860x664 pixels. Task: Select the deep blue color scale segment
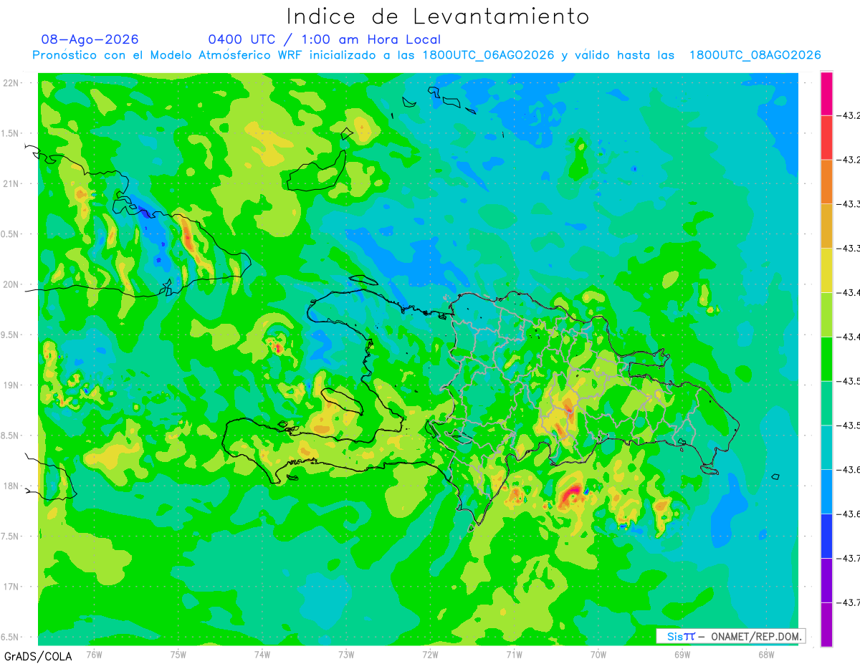coord(826,536)
